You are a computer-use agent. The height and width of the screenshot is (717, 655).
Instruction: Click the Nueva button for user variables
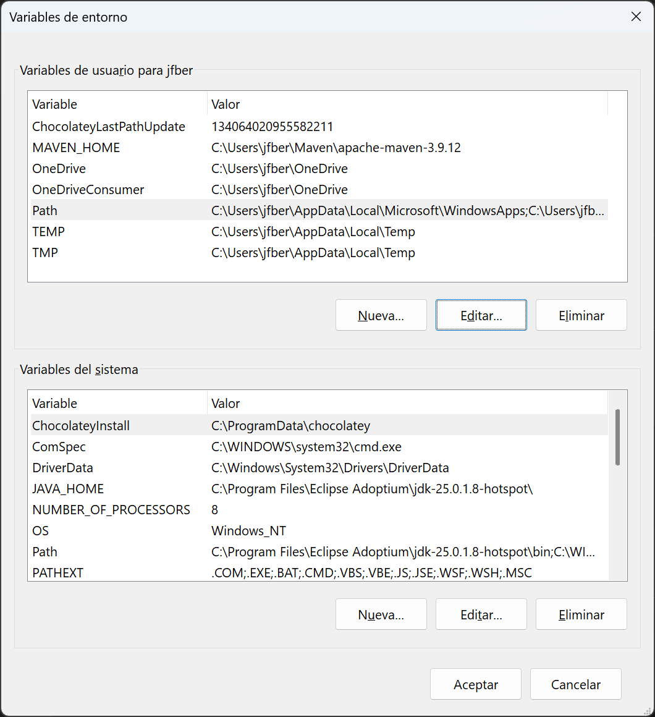381,315
